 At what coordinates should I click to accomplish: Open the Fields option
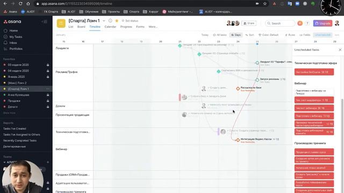tap(305, 35)
